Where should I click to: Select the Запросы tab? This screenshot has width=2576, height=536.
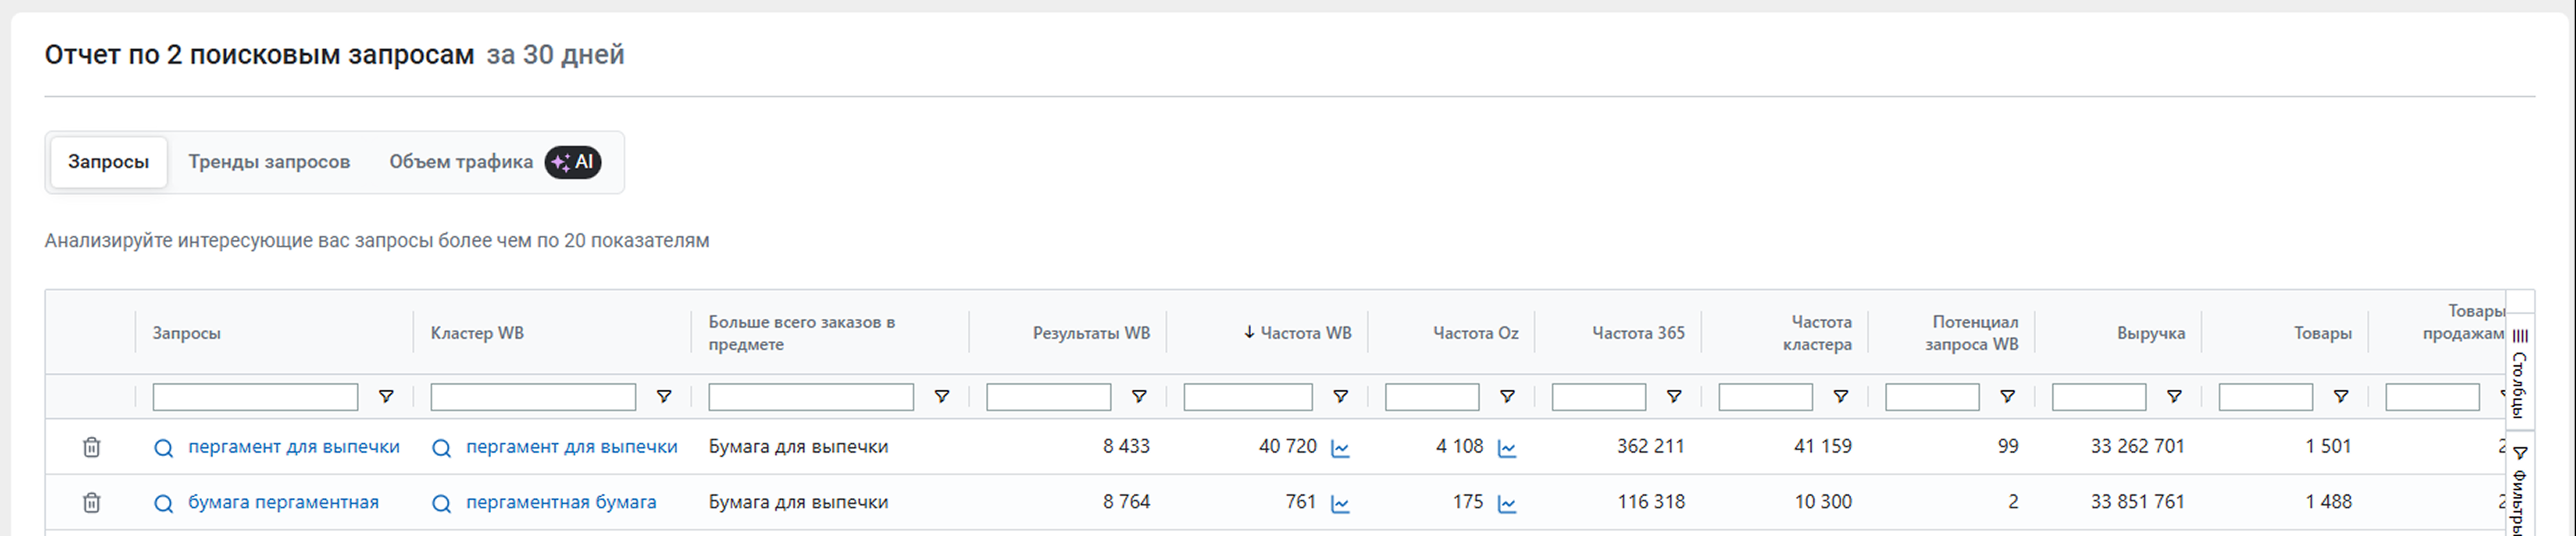pos(108,162)
